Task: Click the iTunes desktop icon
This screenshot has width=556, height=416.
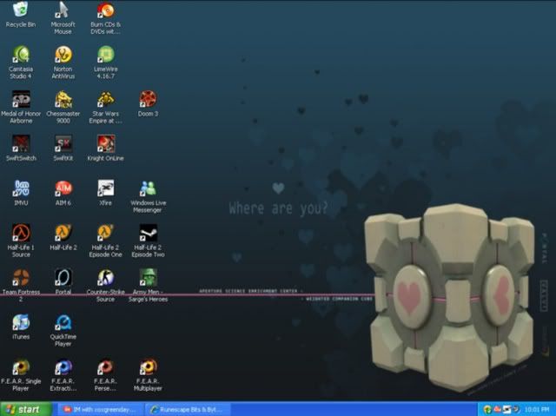Action: [21, 322]
